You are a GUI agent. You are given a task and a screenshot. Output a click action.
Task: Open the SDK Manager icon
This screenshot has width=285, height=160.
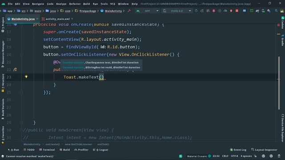click(x=269, y=11)
